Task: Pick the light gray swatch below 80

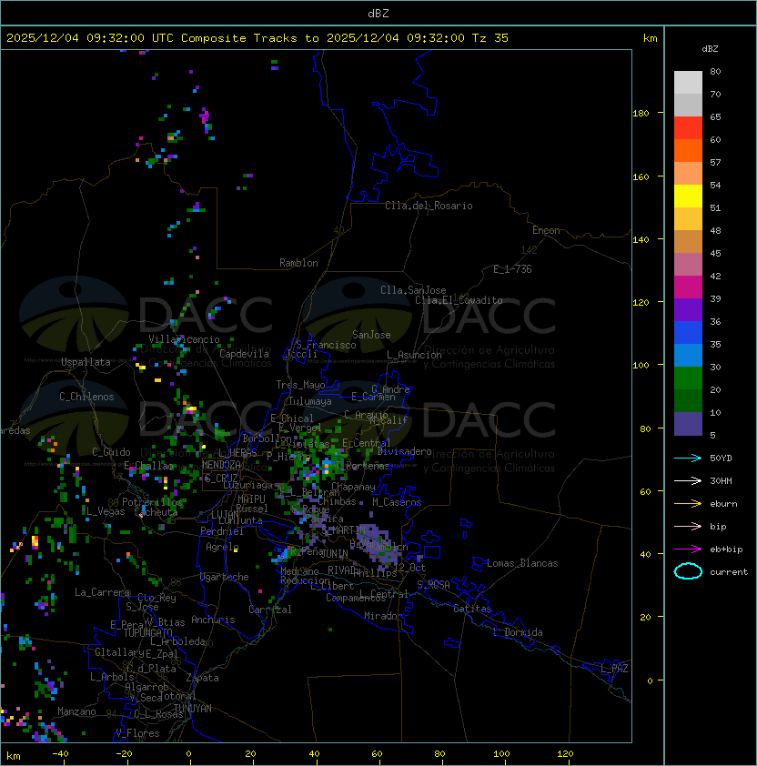Action: [x=688, y=83]
